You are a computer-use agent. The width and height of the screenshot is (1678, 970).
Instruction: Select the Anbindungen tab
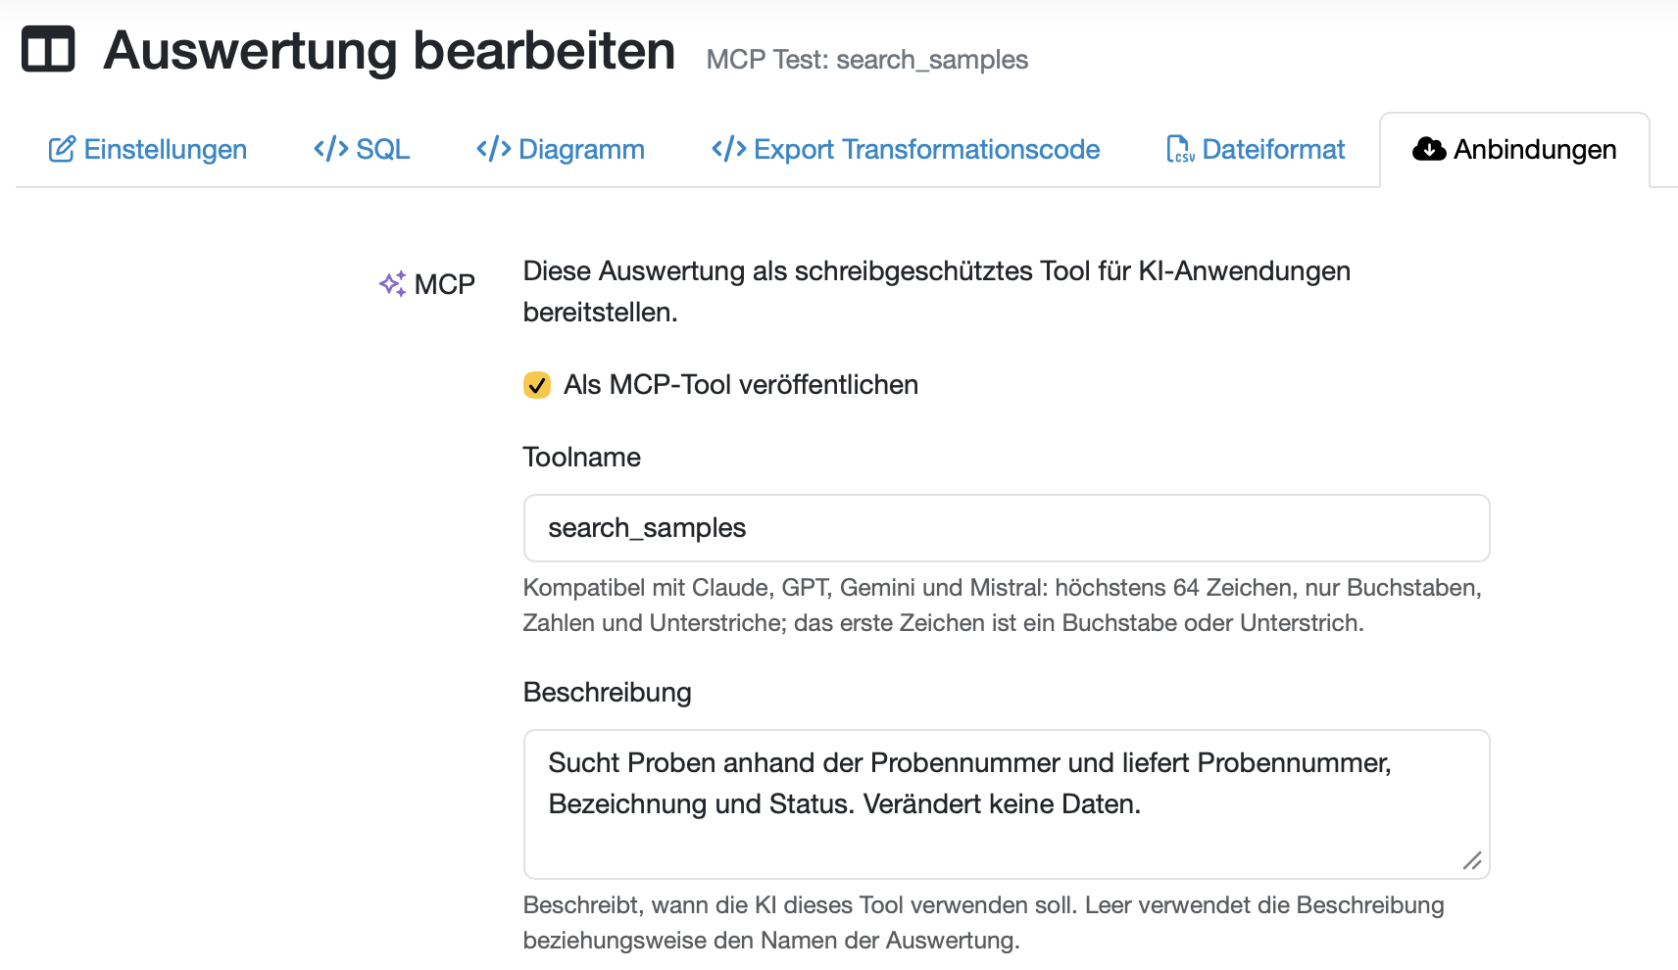click(1514, 150)
